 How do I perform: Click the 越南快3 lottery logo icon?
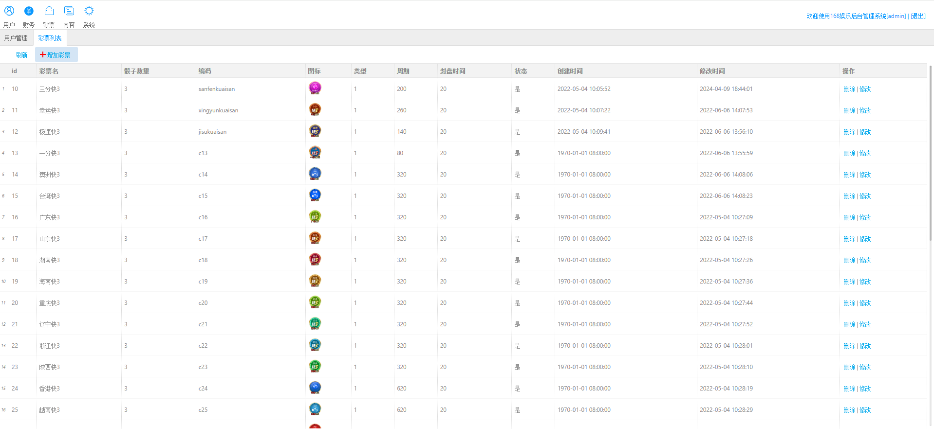pos(315,409)
